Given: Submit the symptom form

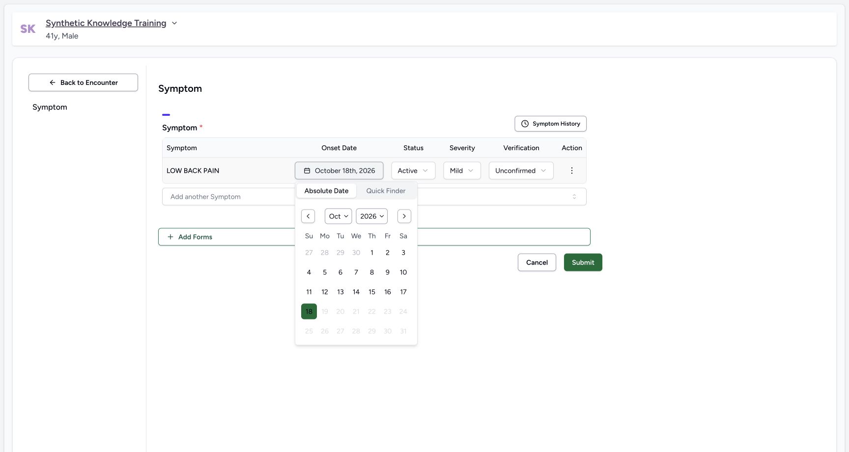Looking at the screenshot, I should point(583,263).
